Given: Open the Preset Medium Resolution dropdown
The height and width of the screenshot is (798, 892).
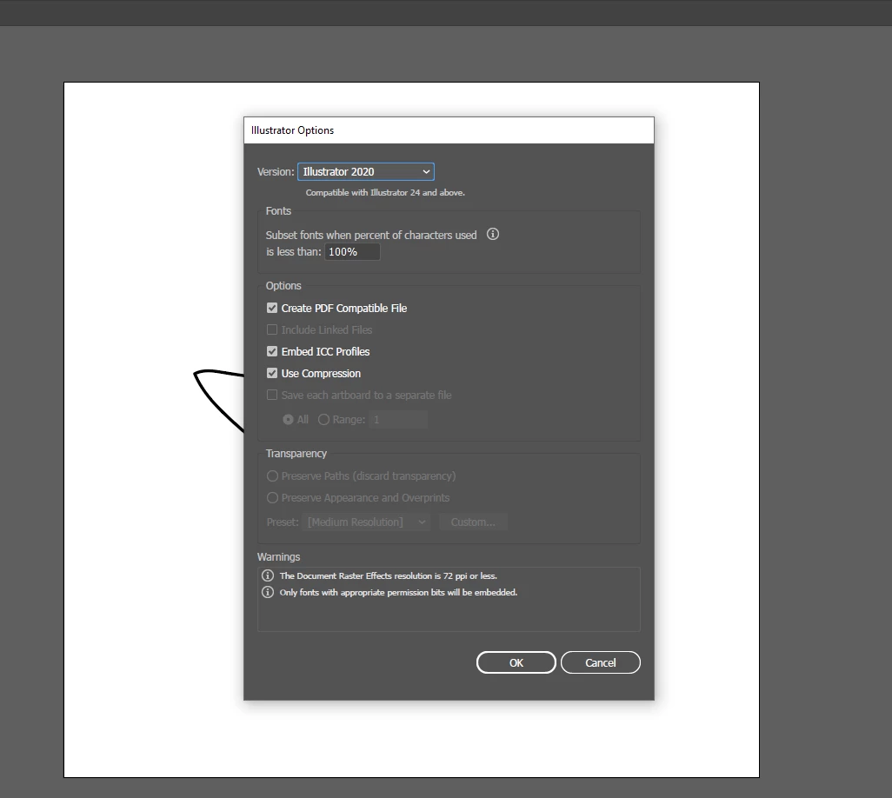Looking at the screenshot, I should [x=368, y=522].
